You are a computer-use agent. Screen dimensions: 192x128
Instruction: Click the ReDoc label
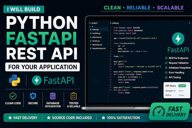point(168,95)
